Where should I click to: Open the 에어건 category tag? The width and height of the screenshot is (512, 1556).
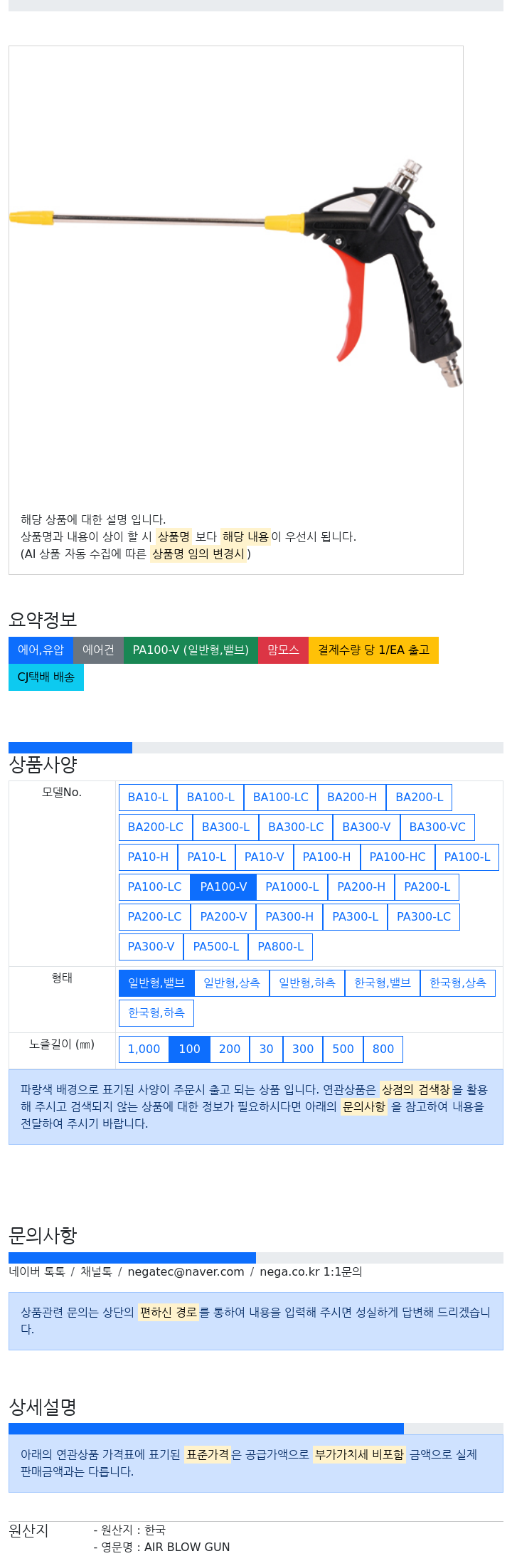[98, 650]
